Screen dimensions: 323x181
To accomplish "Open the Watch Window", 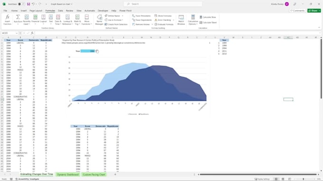I will tap(181, 20).
